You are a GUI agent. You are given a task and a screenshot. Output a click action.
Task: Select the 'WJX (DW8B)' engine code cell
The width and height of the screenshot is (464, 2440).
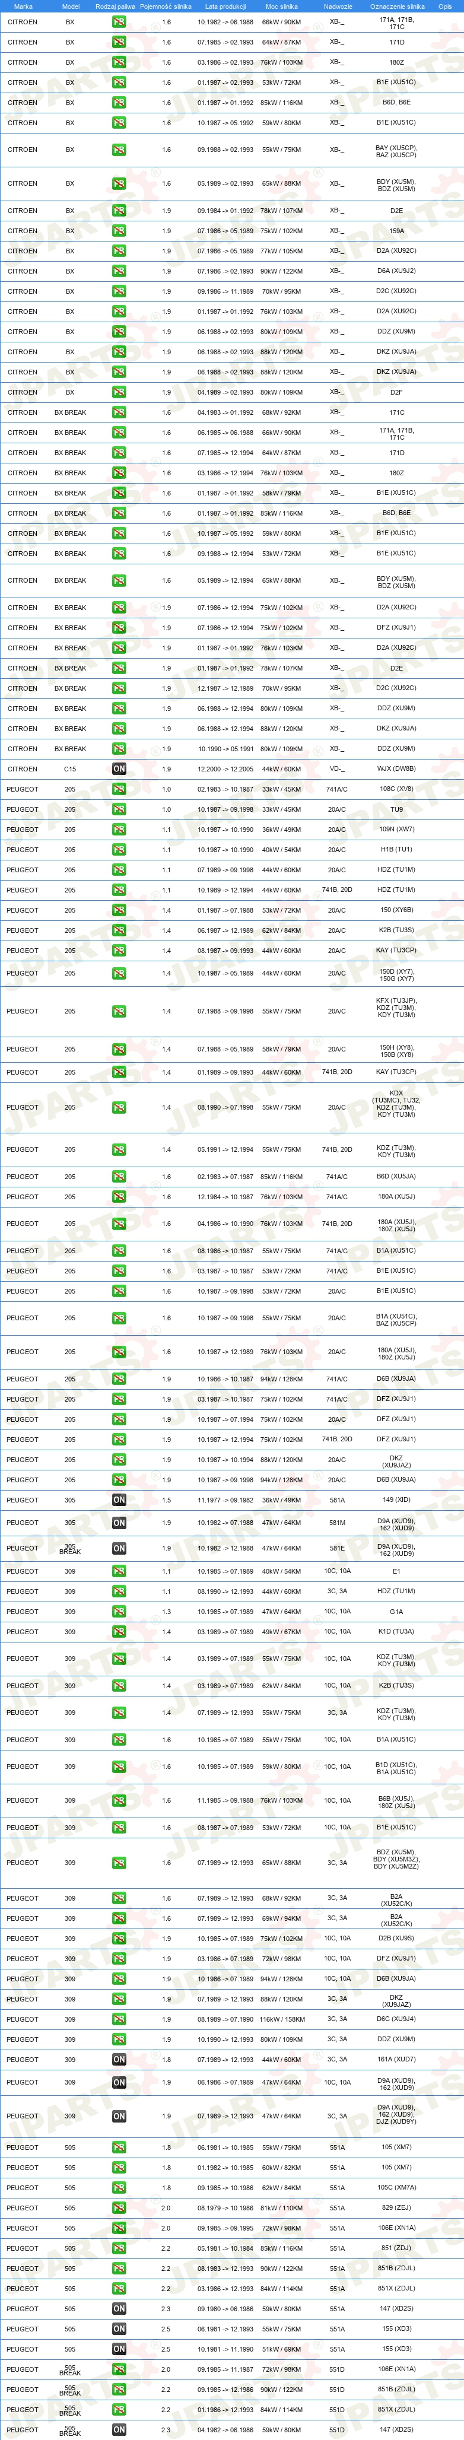(x=397, y=769)
